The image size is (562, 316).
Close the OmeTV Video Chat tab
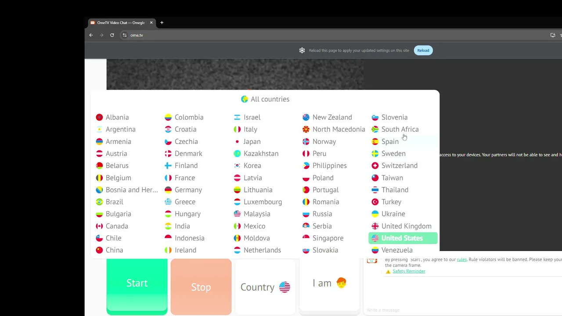pos(151,23)
